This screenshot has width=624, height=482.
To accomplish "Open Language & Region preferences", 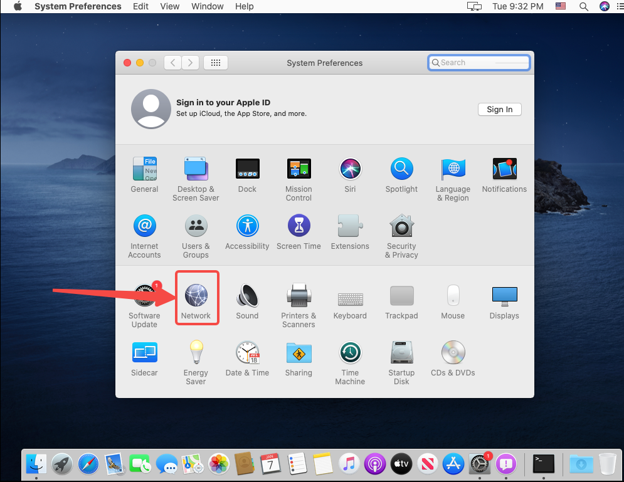I will pos(453,179).
